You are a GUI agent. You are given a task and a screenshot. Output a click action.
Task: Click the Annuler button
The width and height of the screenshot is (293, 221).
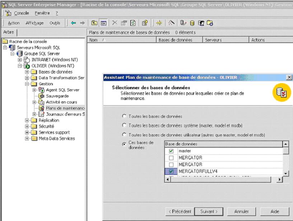tap(242, 211)
